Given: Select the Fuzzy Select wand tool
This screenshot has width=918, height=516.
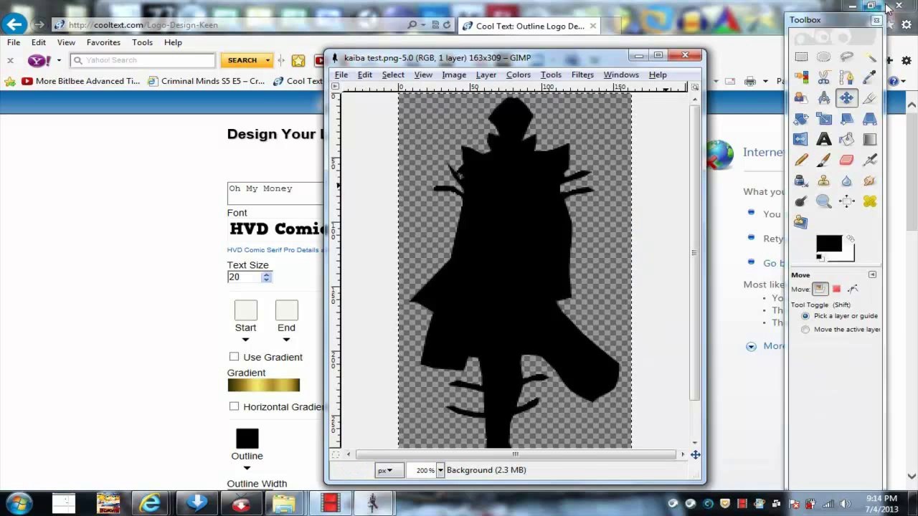Looking at the screenshot, I should click(x=869, y=57).
